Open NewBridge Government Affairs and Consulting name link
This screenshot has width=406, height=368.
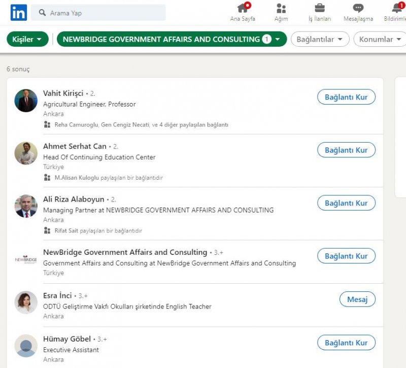pos(125,252)
